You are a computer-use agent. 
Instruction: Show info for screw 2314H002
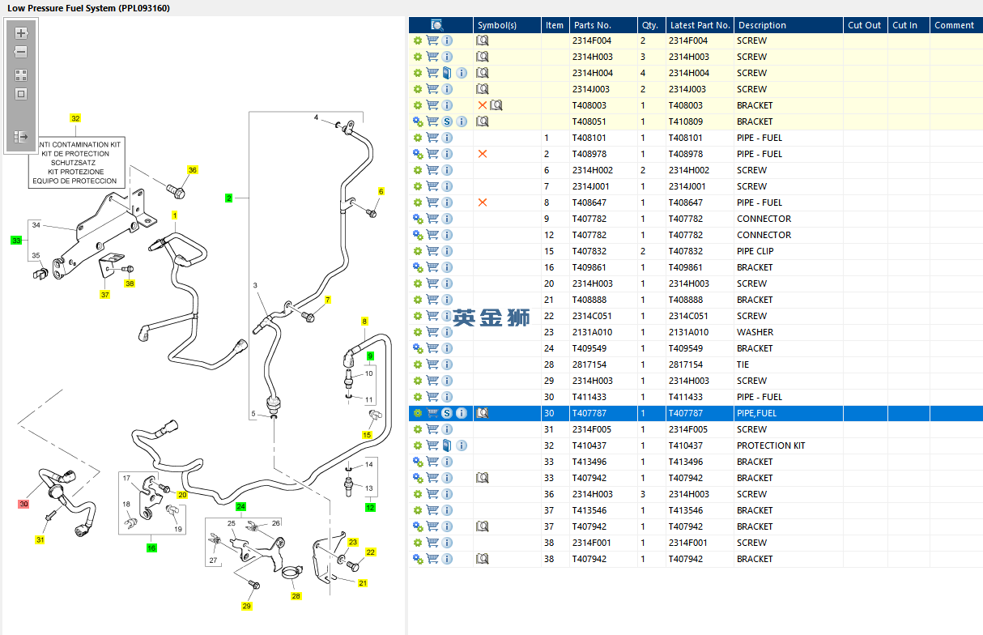[x=447, y=170]
